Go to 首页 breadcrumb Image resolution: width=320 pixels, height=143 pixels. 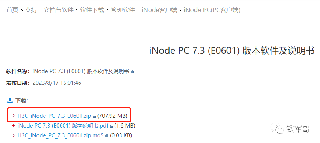coord(12,10)
